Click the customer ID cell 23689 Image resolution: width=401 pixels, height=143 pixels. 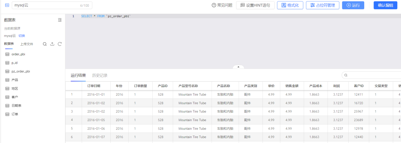359,120
